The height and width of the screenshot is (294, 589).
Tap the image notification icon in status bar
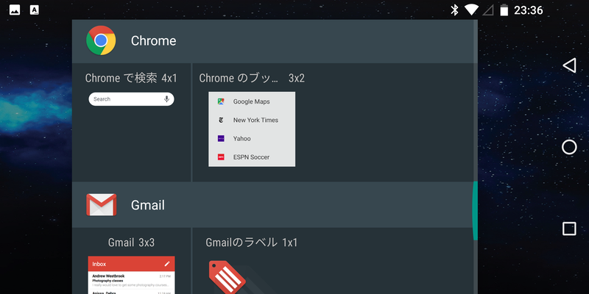click(x=15, y=10)
